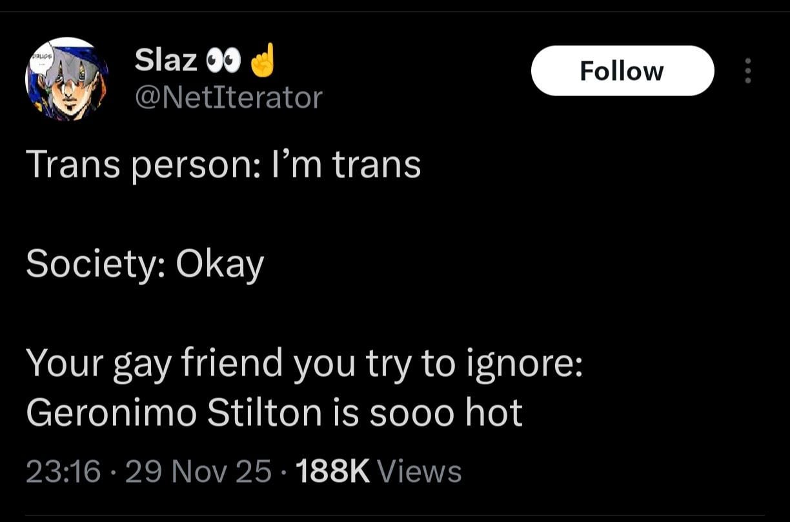This screenshot has height=522, width=790.
Task: Click the Slaz profile avatar picture
Action: click(x=66, y=79)
